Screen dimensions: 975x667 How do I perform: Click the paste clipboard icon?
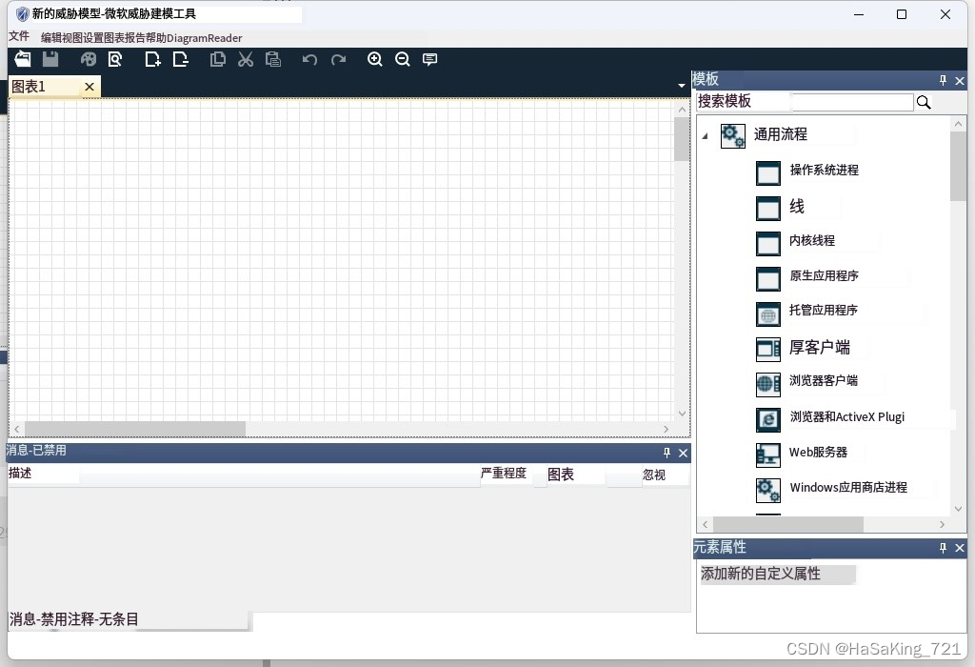tap(273, 59)
